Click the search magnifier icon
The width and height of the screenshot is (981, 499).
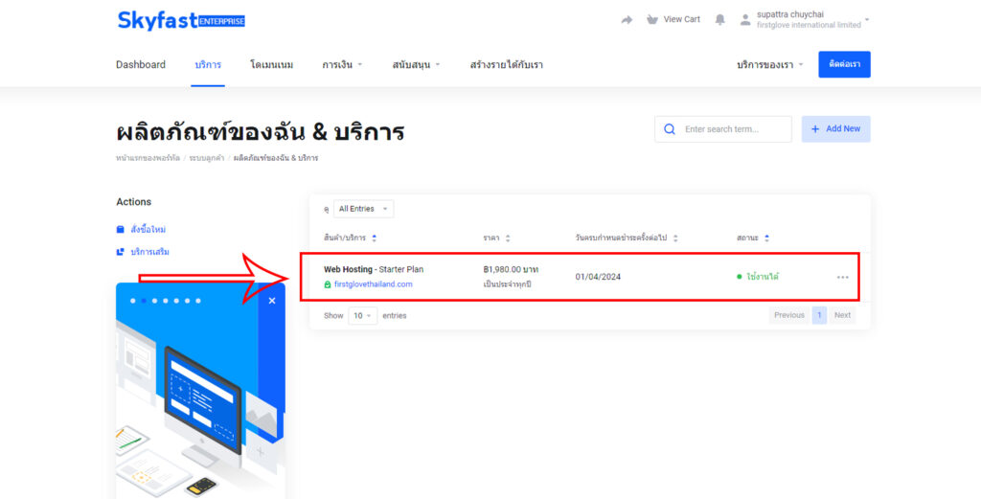670,129
